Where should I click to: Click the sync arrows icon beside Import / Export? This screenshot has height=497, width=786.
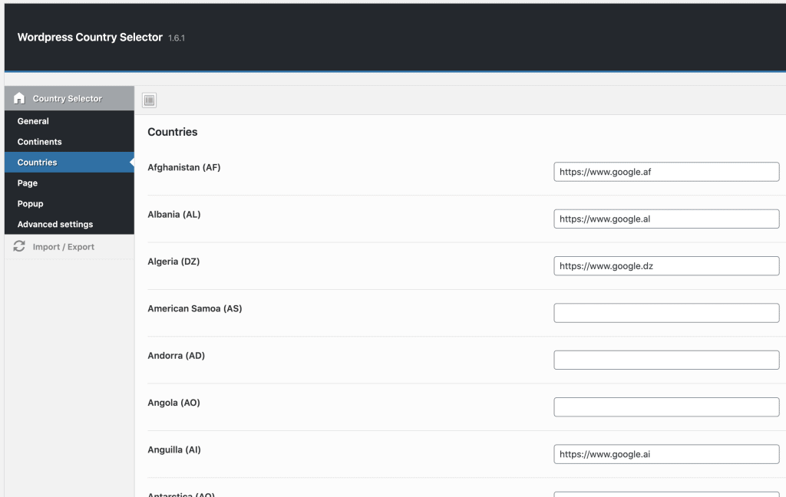click(19, 247)
